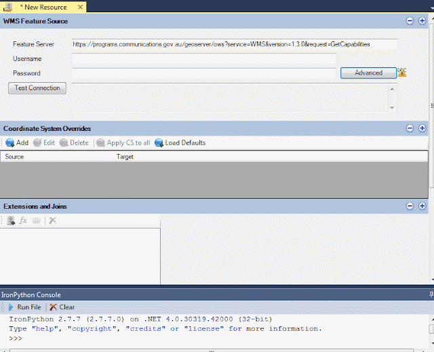Click the delete X icon in Extensions toolbar
Screen dimensions: 434x352
click(x=53, y=220)
